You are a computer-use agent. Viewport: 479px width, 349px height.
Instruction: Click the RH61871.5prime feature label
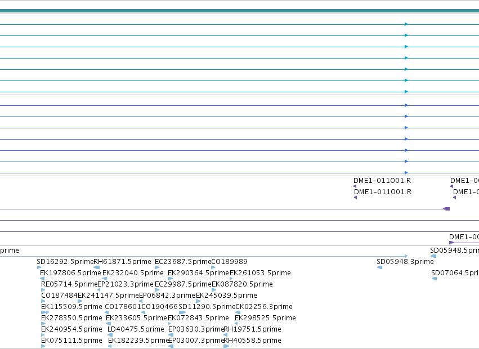(122, 262)
